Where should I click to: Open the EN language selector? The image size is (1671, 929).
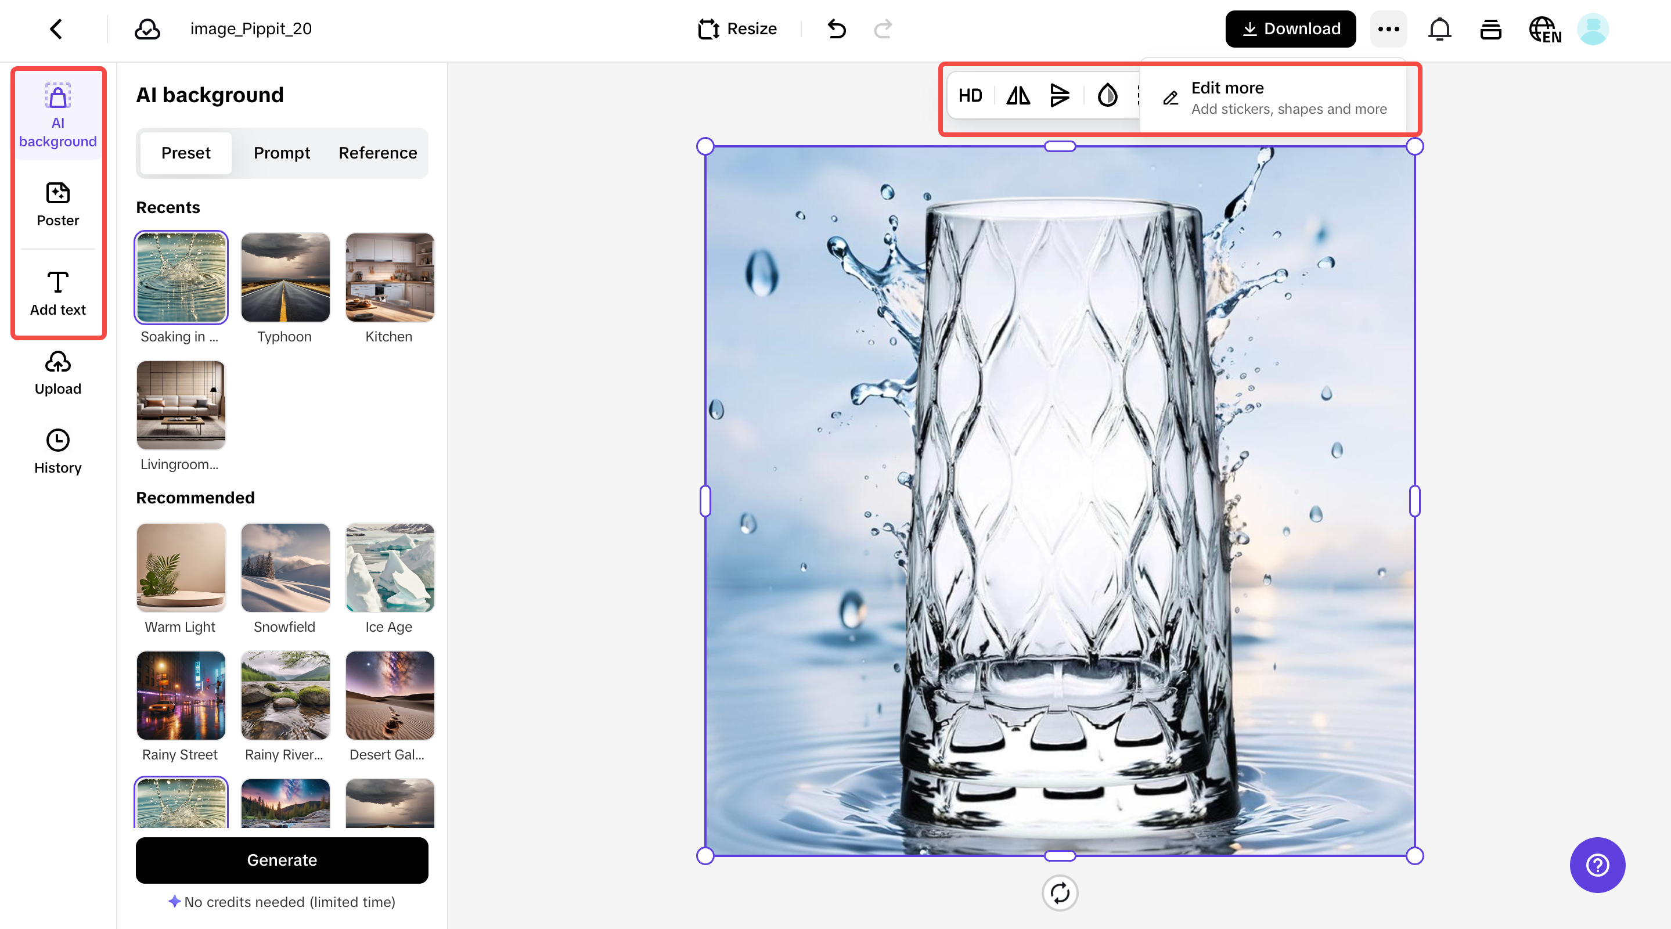tap(1544, 28)
